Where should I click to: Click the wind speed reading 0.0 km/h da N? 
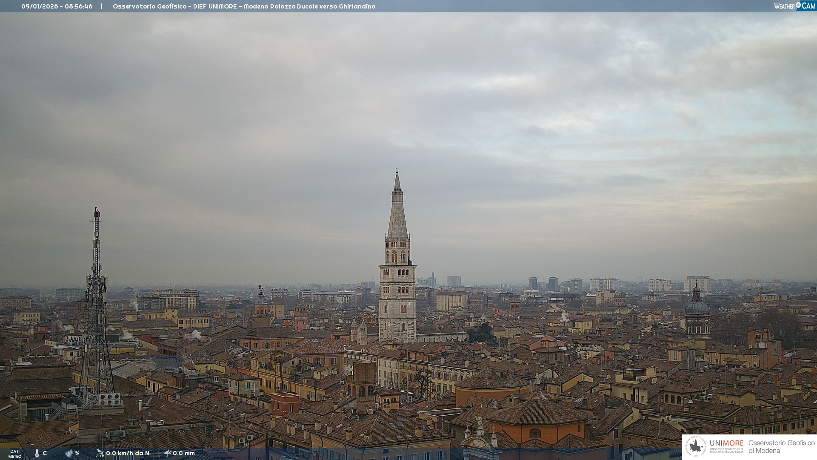(x=128, y=453)
